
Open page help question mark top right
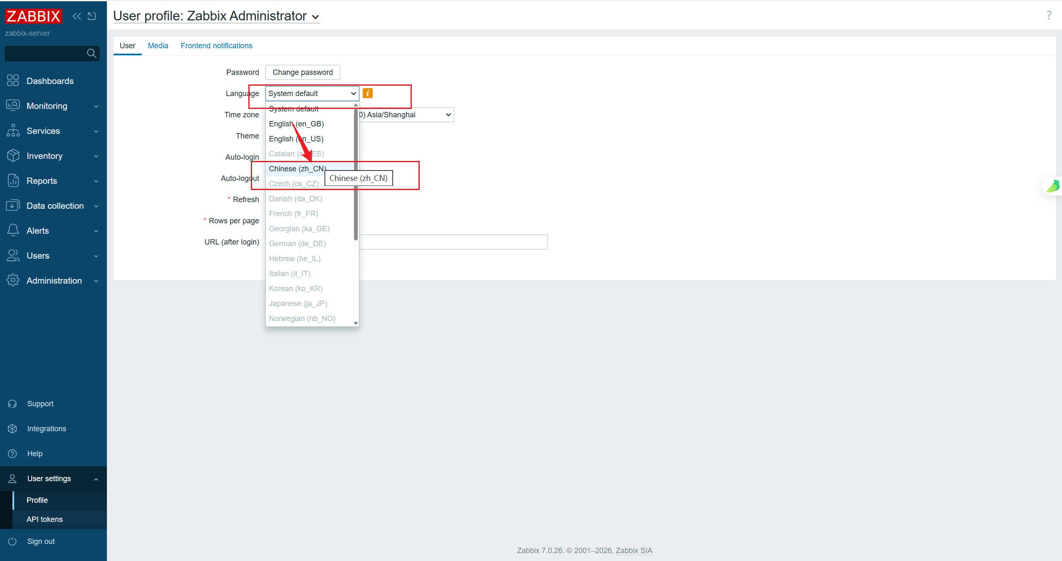coord(1049,15)
